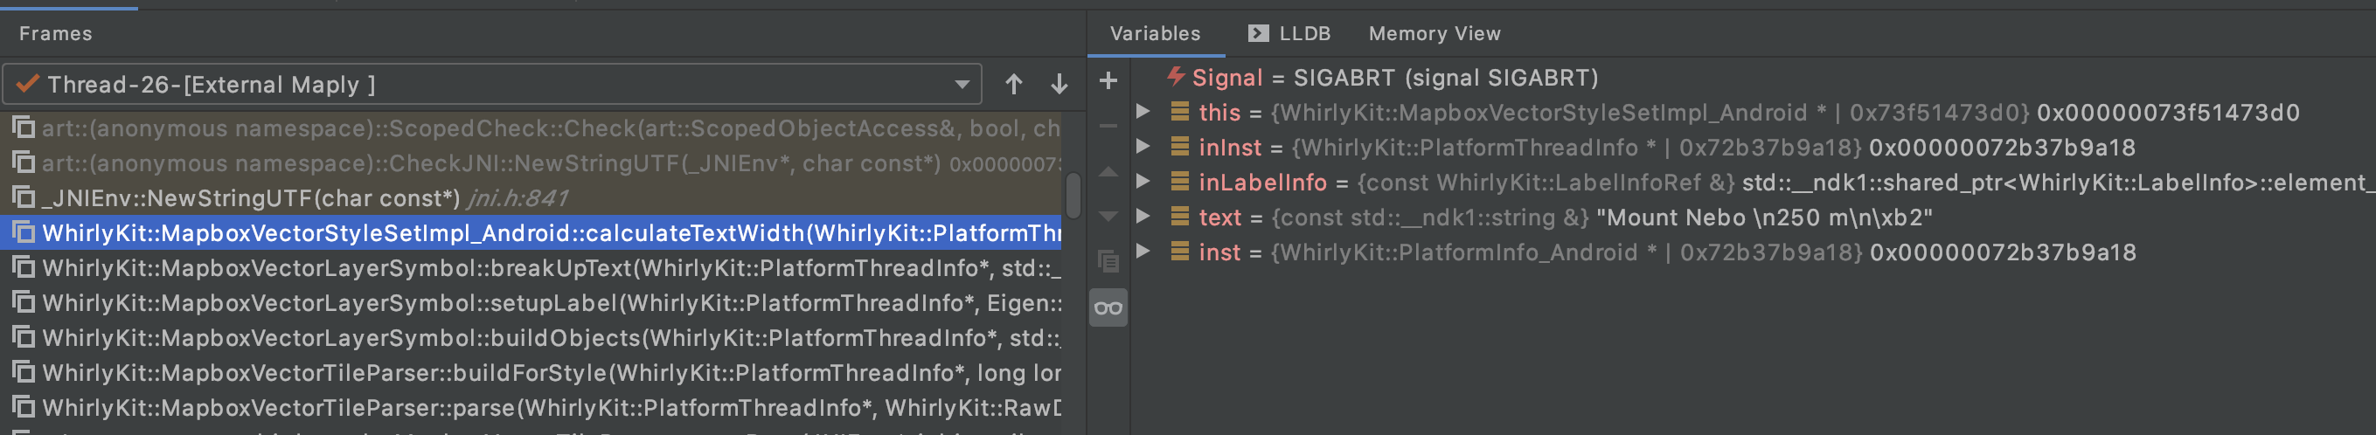Expand the 'this' variable node
The height and width of the screenshot is (435, 2376).
click(1143, 112)
